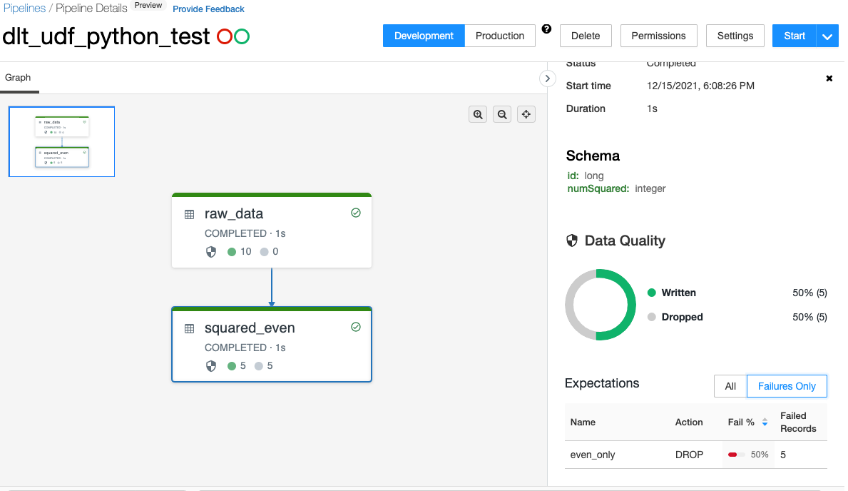Click the squared_even data quality shield icon
This screenshot has width=848, height=491.
click(x=211, y=366)
